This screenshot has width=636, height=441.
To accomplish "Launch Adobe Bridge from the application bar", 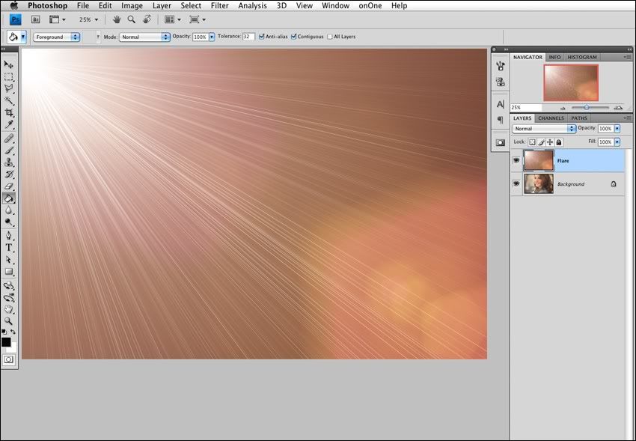I will 36,19.
